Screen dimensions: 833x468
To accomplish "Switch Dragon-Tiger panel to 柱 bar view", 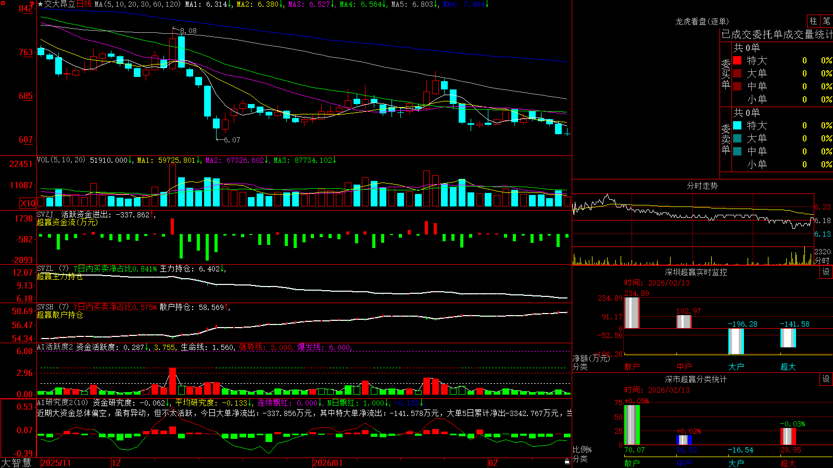I will tap(813, 21).
